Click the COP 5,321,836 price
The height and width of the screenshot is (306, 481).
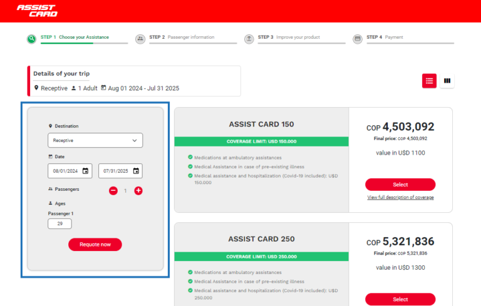pos(400,242)
